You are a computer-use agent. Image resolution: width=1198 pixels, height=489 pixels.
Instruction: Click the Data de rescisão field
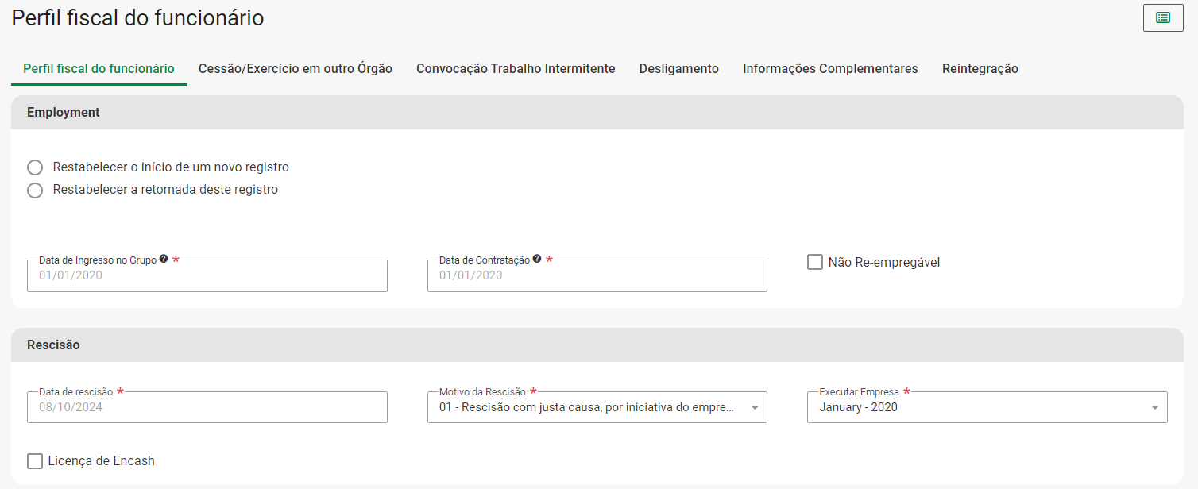click(x=207, y=407)
